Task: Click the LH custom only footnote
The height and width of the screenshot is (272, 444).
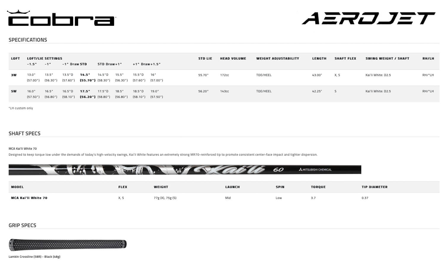Action: coord(21,108)
